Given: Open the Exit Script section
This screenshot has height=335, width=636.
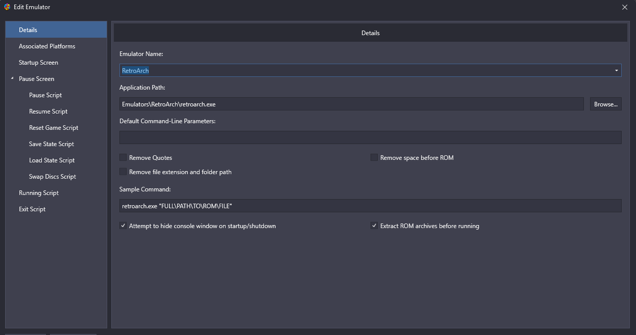Looking at the screenshot, I should pos(56,209).
